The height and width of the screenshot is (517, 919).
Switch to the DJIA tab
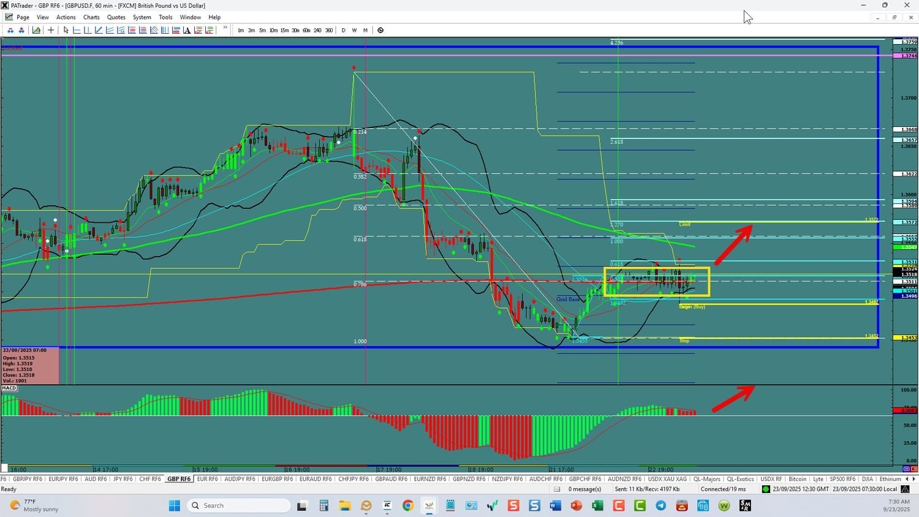[x=867, y=479]
